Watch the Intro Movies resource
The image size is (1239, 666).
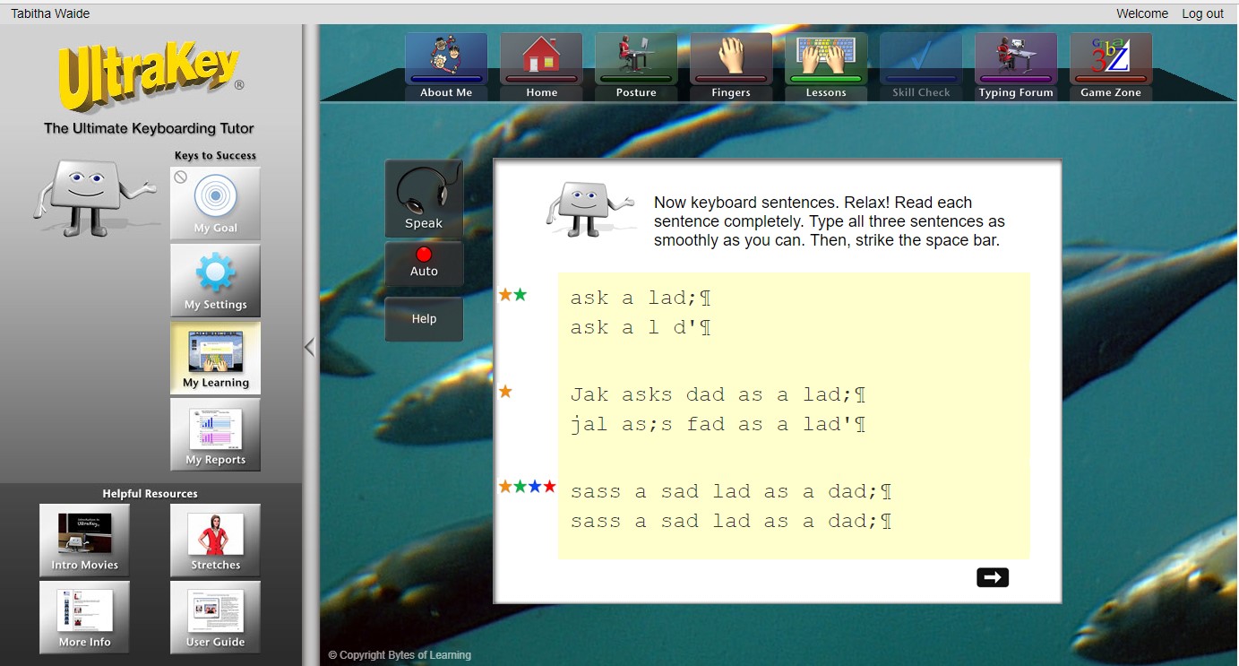[84, 540]
